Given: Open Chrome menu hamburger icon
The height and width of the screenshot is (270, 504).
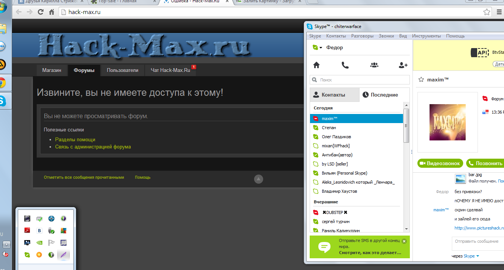Looking at the screenshot, I should [499, 12].
